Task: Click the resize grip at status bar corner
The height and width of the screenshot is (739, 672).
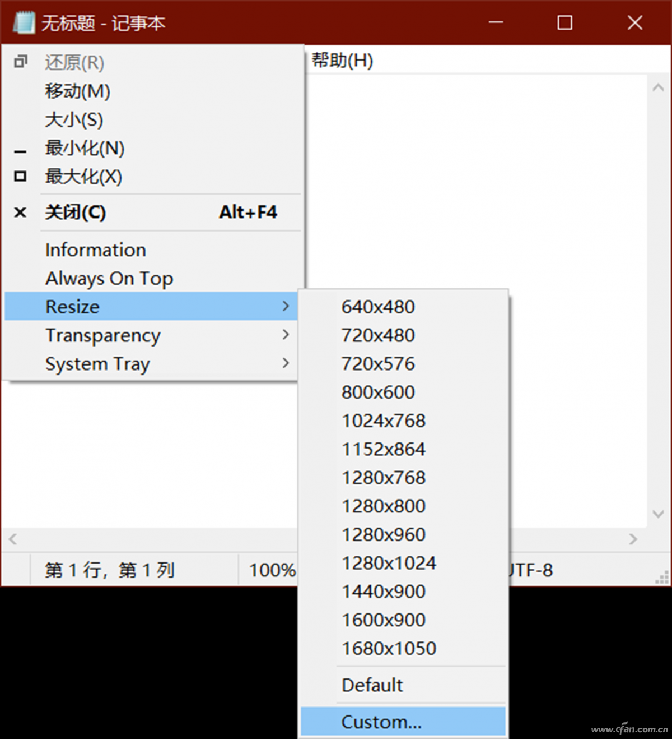Action: point(662,578)
